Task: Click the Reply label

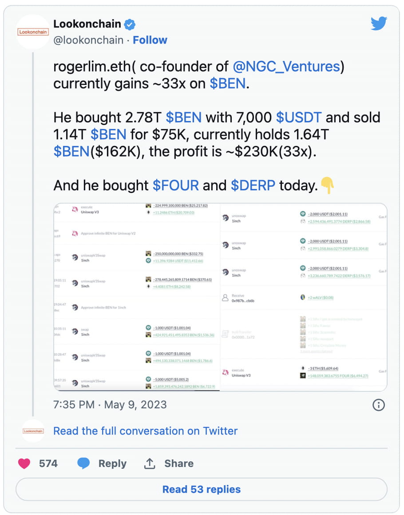Action: click(x=112, y=463)
